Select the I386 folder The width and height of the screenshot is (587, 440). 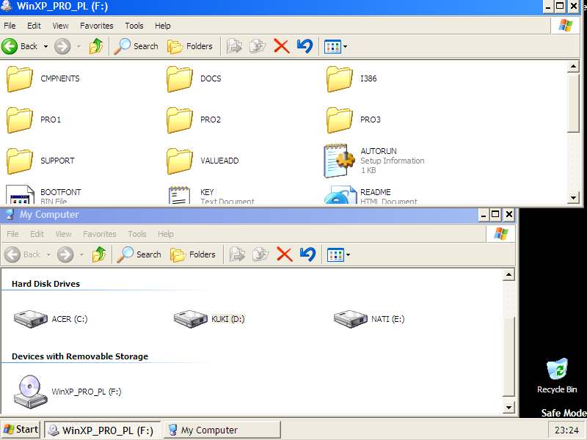click(351, 78)
